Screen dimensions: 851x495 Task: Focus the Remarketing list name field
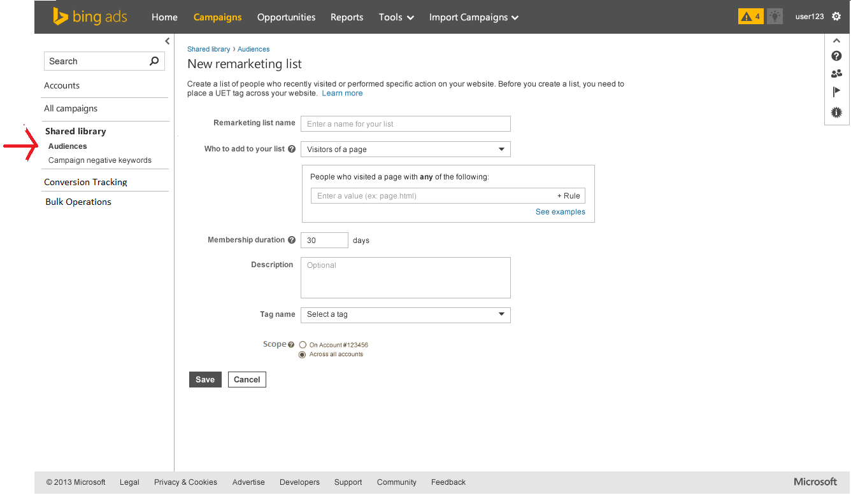point(405,124)
